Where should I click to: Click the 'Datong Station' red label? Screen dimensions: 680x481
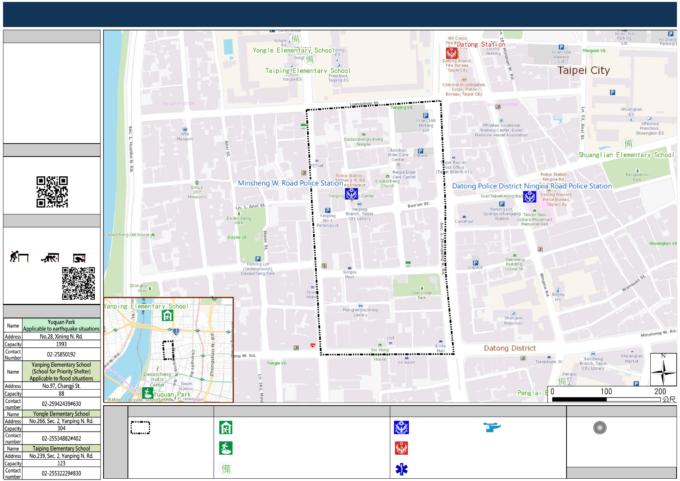click(x=481, y=45)
